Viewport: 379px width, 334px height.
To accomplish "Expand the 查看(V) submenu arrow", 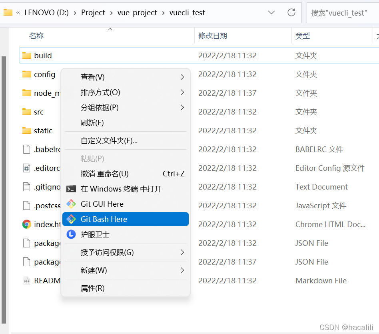I will point(182,77).
